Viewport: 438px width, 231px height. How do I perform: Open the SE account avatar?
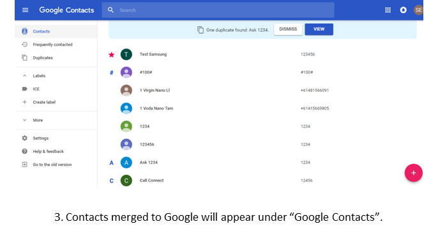coord(418,10)
